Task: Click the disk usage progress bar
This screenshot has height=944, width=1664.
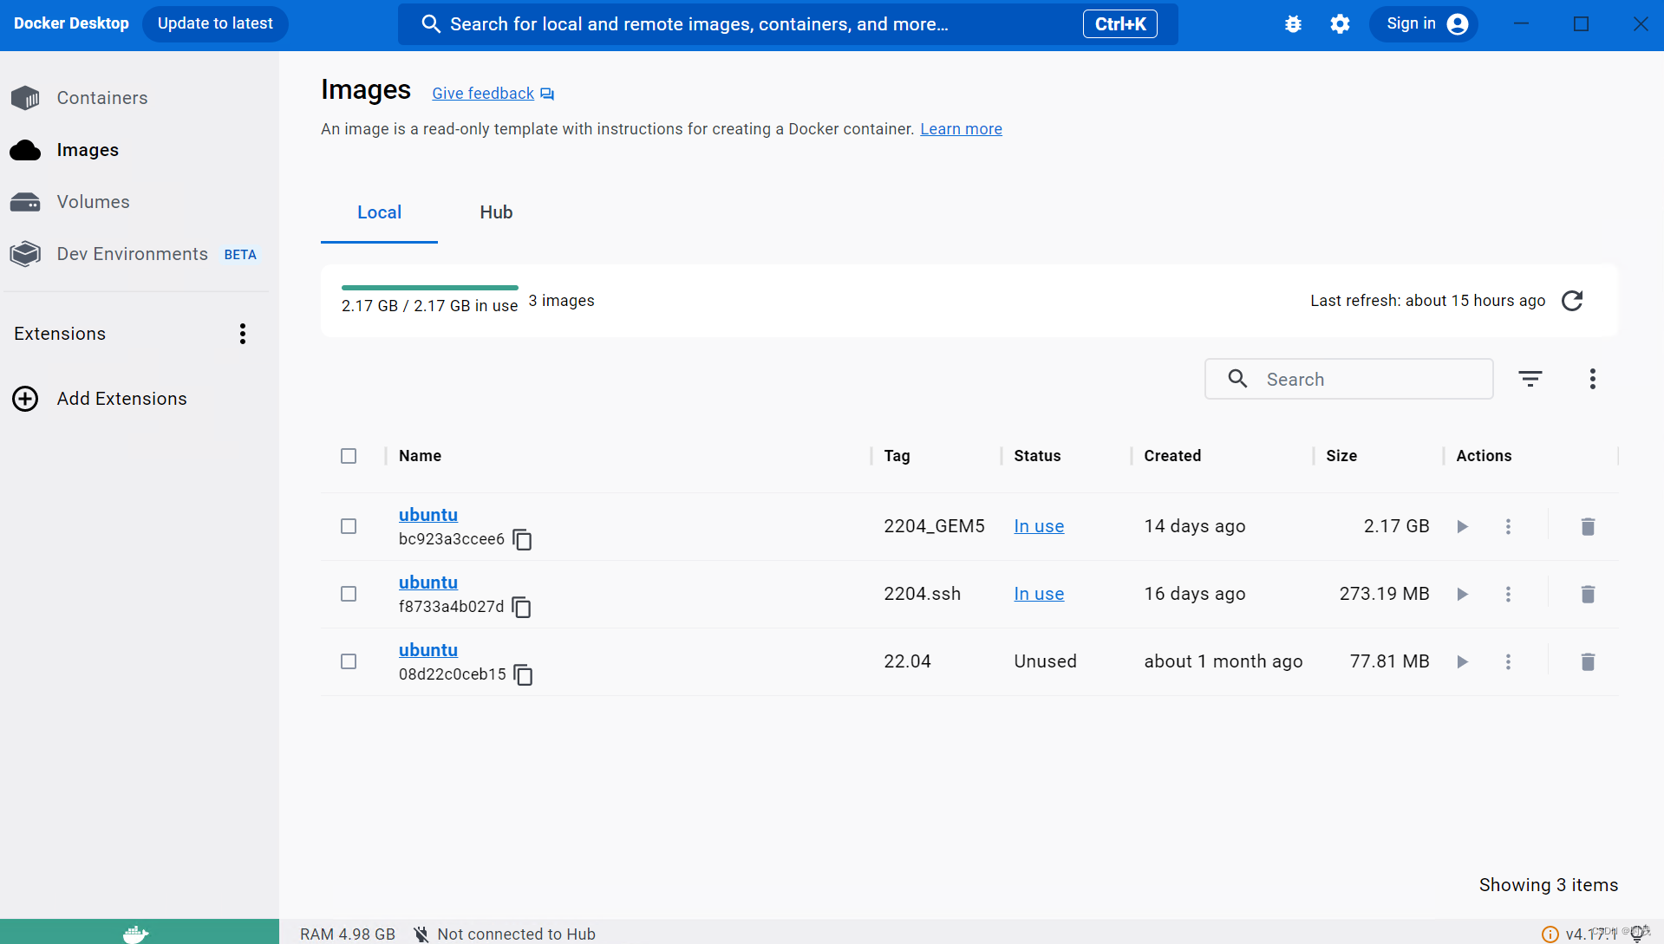Action: tap(430, 288)
